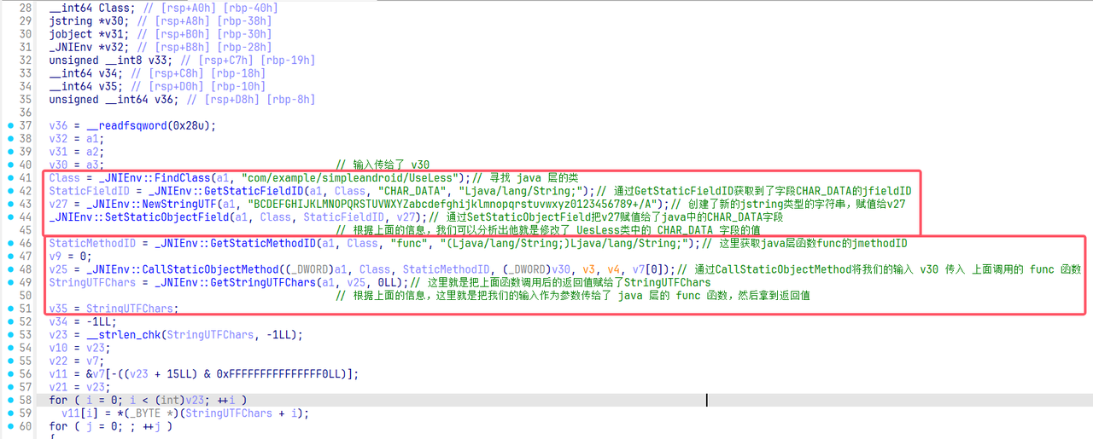
Task: Click the gutter dot next to the NewStringUTF line
Action: pos(9,204)
